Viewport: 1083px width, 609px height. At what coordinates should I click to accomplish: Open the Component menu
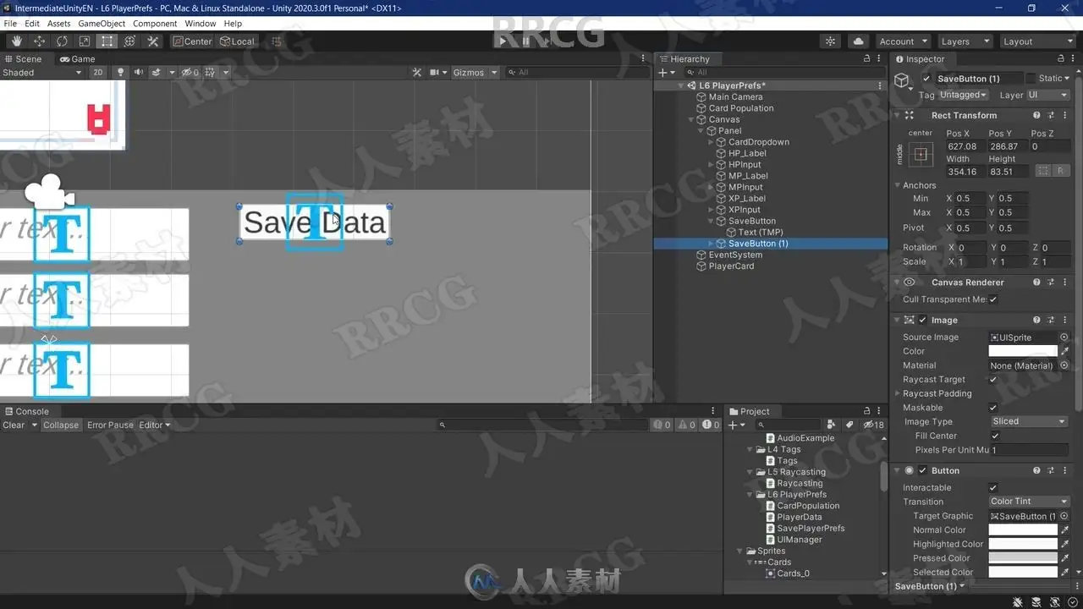(155, 24)
